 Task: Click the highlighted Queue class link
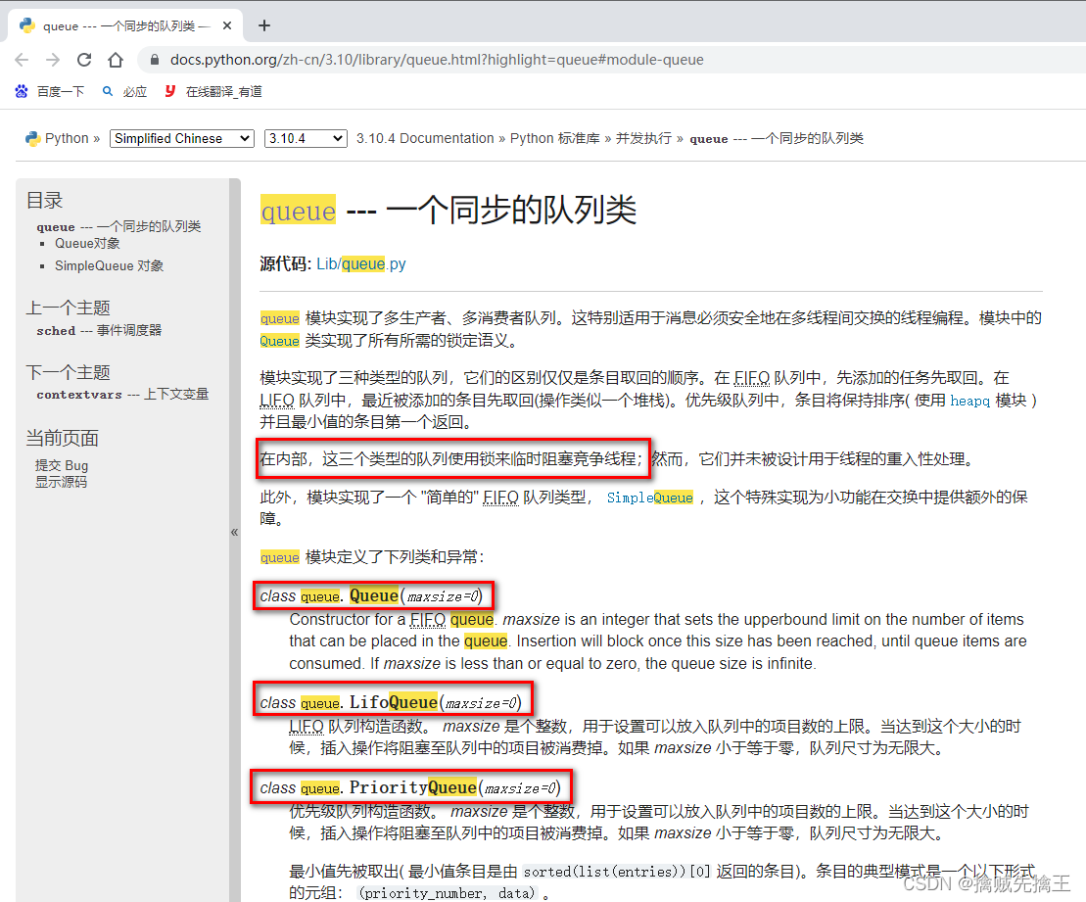(x=279, y=341)
